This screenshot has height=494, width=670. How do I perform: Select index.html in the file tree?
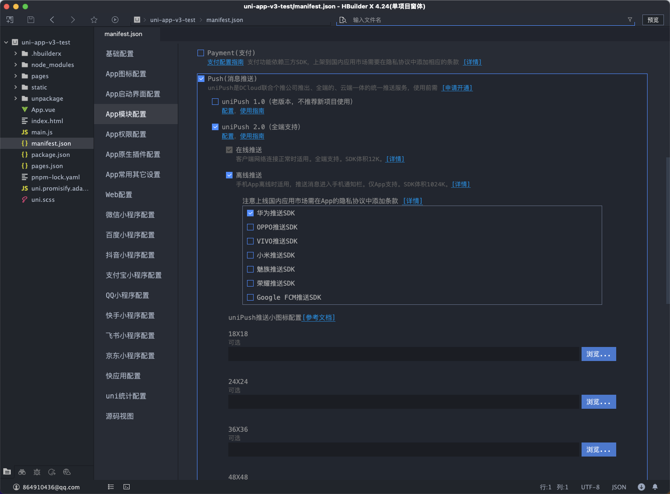(x=47, y=121)
